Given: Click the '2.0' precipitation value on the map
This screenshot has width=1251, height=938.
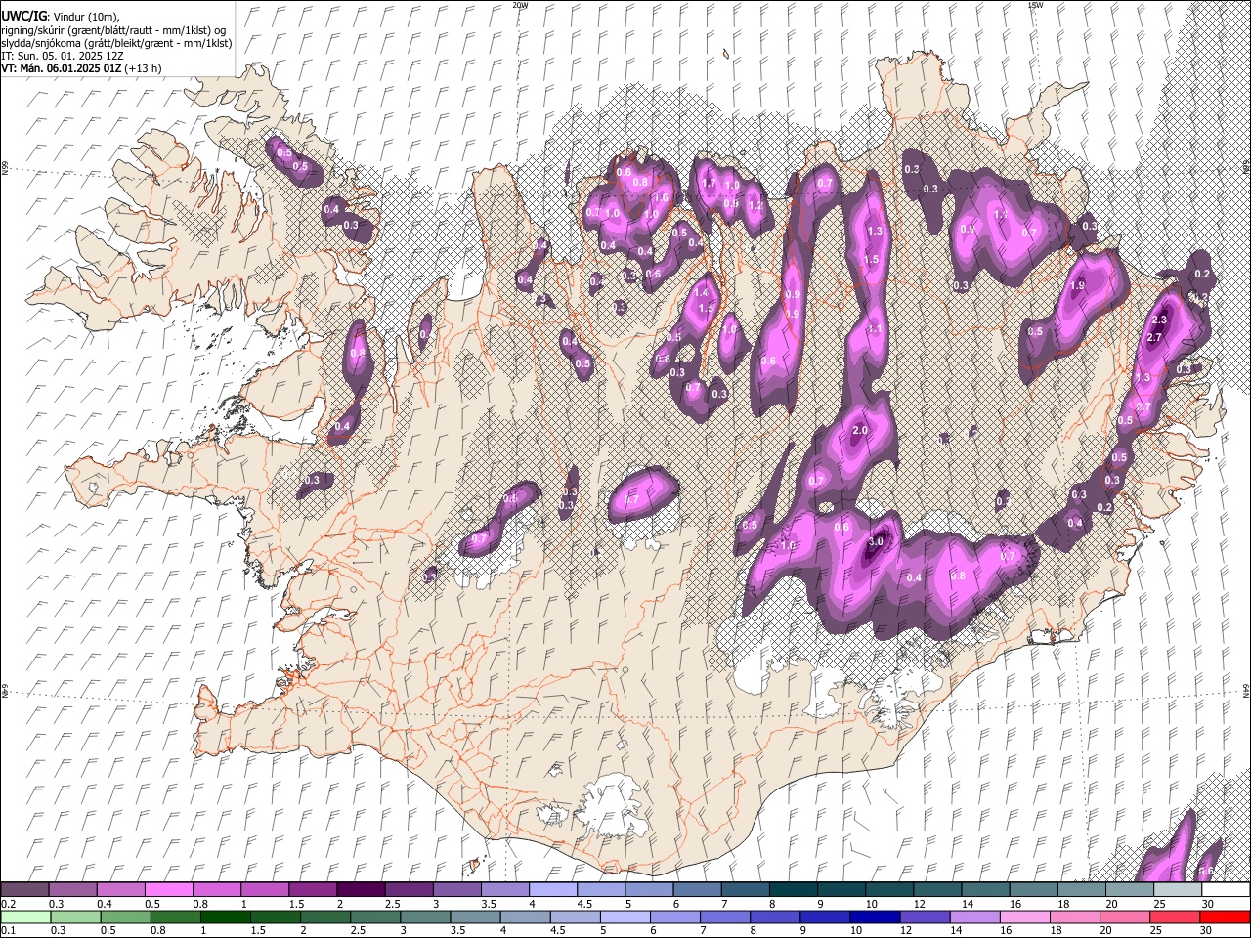Looking at the screenshot, I should pos(860,431).
